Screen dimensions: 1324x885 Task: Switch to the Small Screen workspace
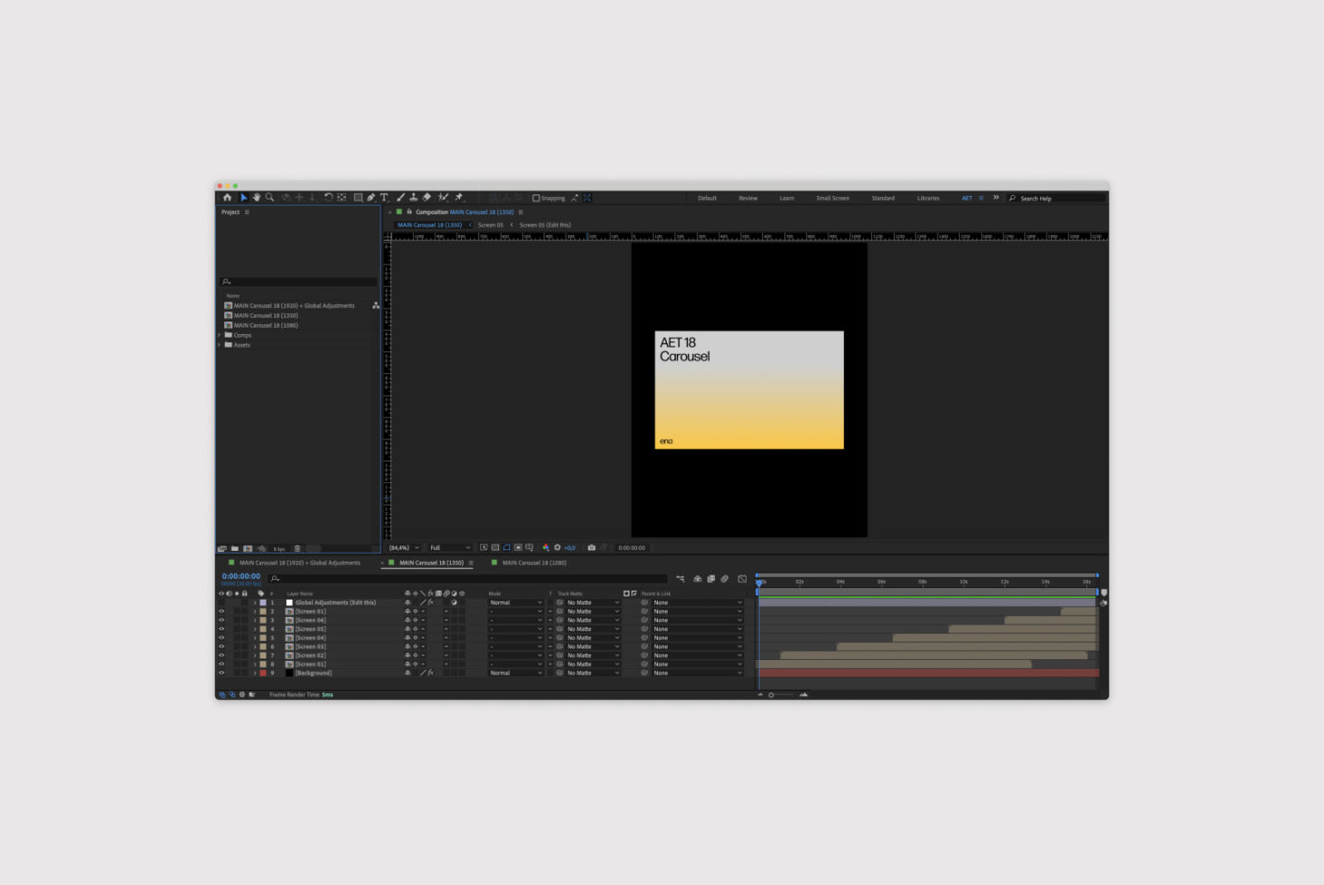[832, 198]
